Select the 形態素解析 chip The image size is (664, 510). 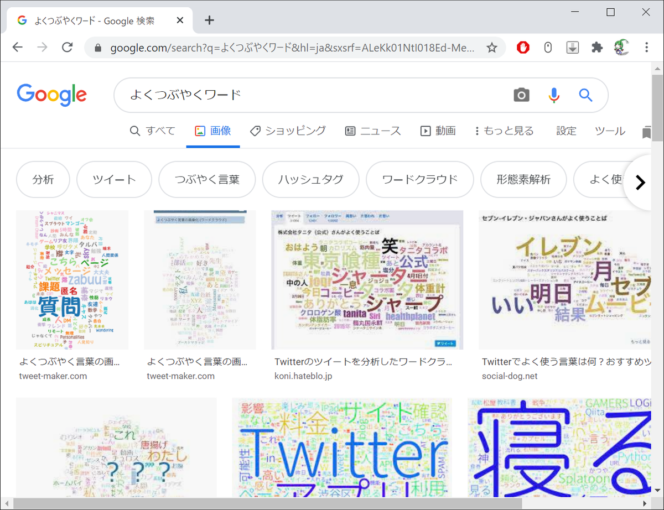(523, 179)
